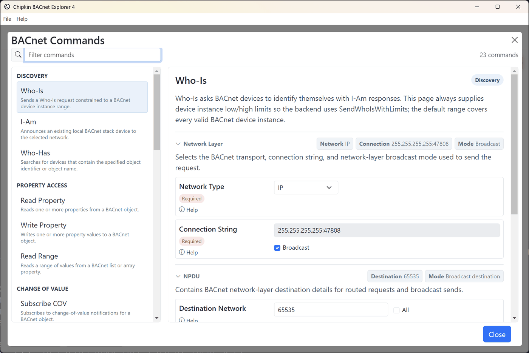Screen dimensions: 529x353
Task: Click the command list scrollbar thumb
Action: [157, 112]
